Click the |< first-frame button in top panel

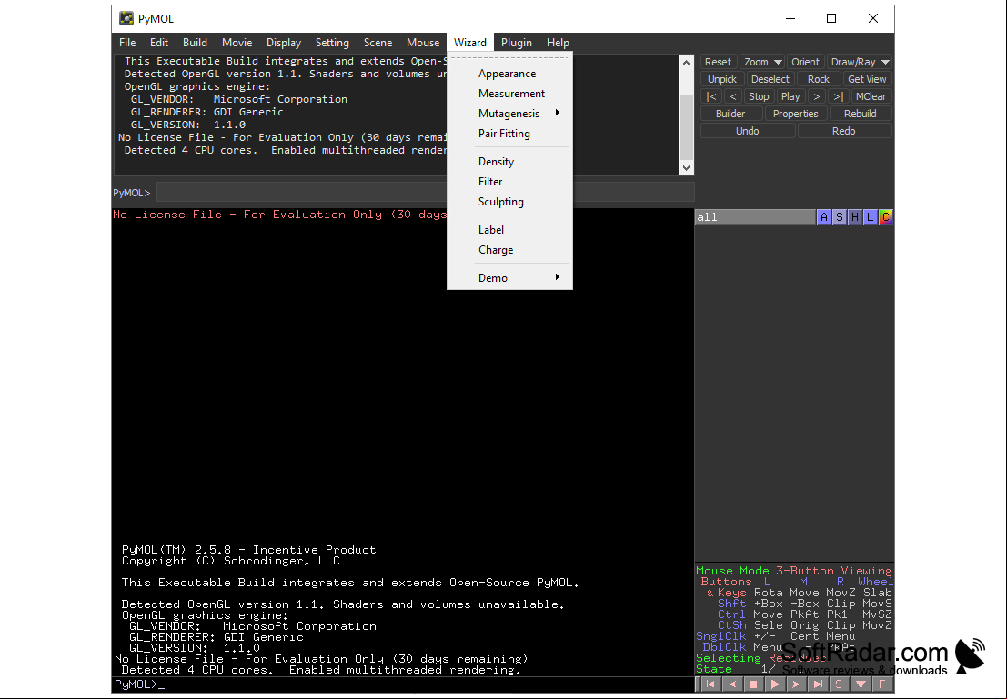pyautogui.click(x=711, y=96)
